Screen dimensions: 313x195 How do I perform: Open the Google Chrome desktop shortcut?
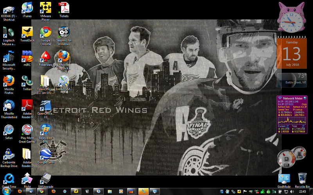tap(45, 36)
